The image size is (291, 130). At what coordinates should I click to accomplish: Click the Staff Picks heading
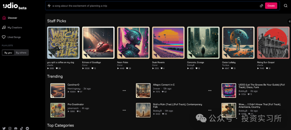57,21
